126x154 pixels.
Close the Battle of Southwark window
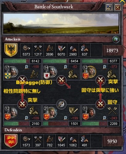coord(118,7)
